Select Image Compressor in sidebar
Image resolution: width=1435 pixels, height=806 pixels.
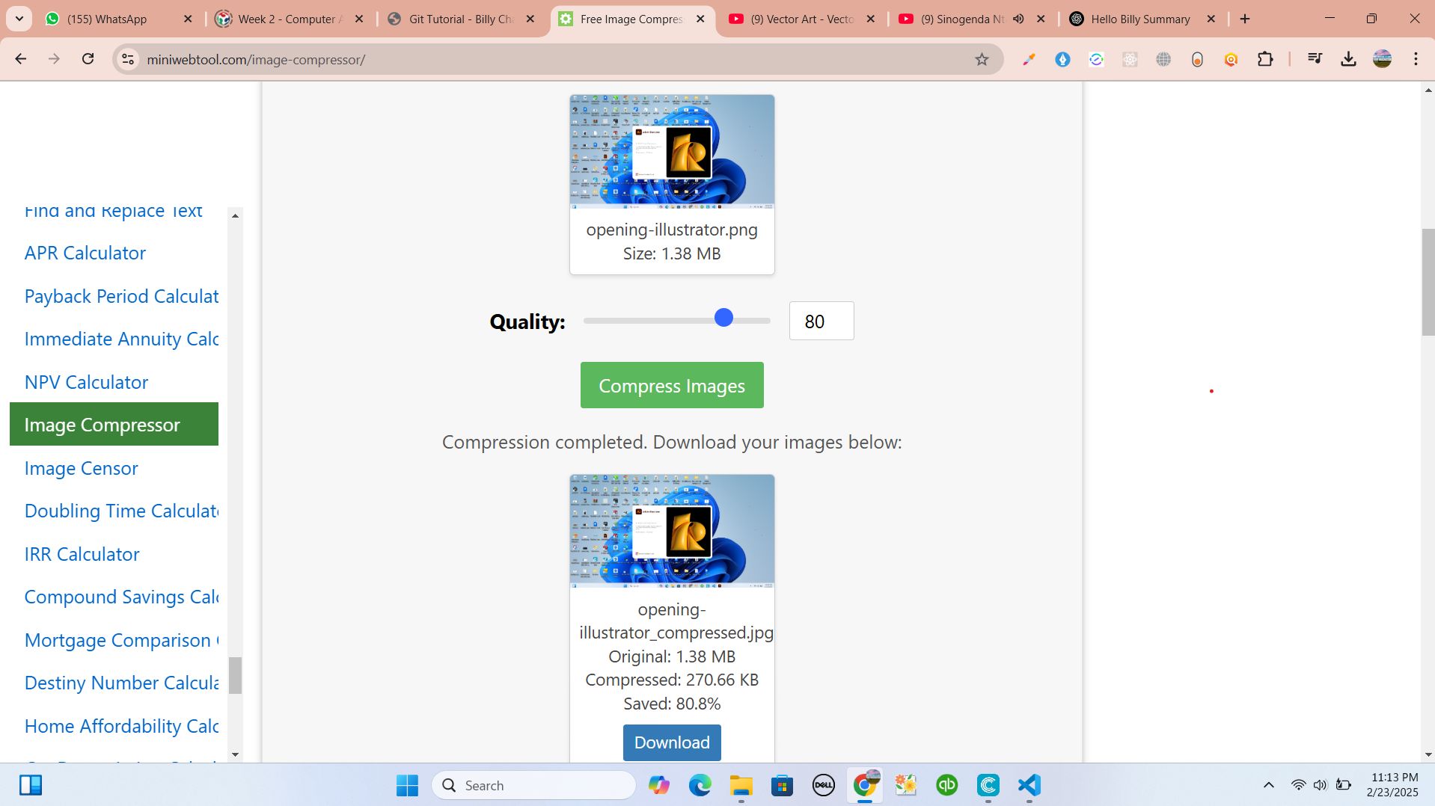(114, 424)
